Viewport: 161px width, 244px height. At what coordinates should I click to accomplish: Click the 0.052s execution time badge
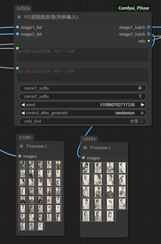[23, 8]
